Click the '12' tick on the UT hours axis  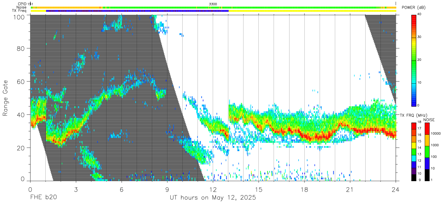tap(213, 189)
